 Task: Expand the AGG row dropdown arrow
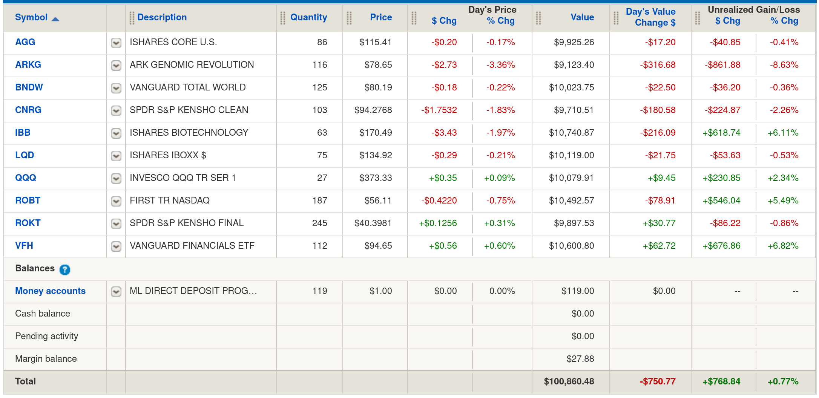(116, 43)
